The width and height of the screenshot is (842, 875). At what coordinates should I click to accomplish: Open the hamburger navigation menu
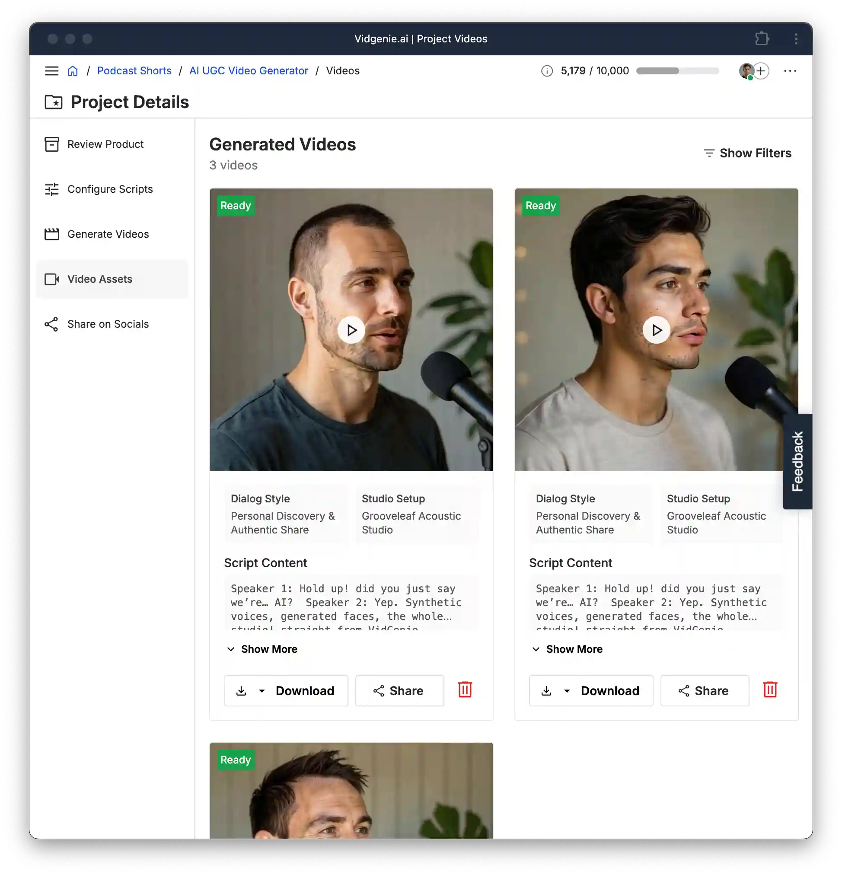pos(52,70)
